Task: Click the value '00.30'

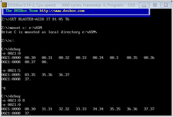Action: click(30, 58)
